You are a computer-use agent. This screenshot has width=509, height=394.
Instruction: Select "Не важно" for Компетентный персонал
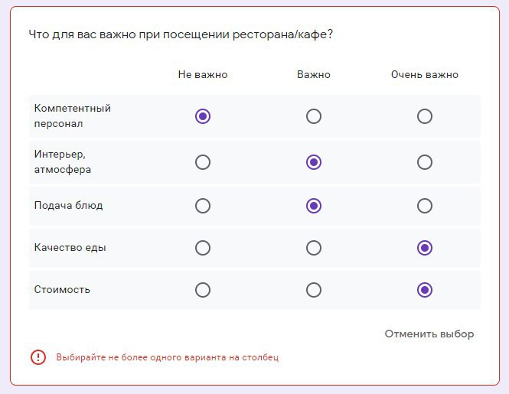203,116
